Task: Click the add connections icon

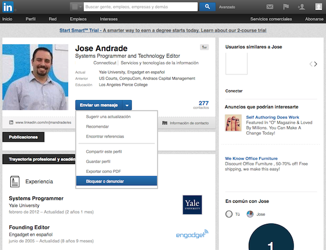Action: (x=301, y=7)
